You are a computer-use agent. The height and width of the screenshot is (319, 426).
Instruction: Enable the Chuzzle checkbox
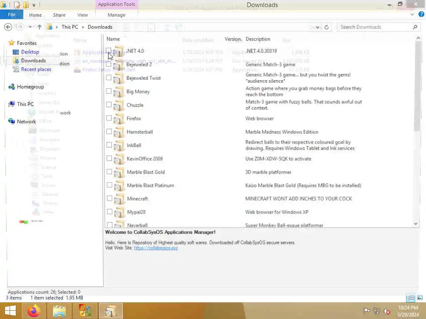pyautogui.click(x=109, y=104)
